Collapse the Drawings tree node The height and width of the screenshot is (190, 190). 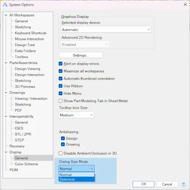6,93
